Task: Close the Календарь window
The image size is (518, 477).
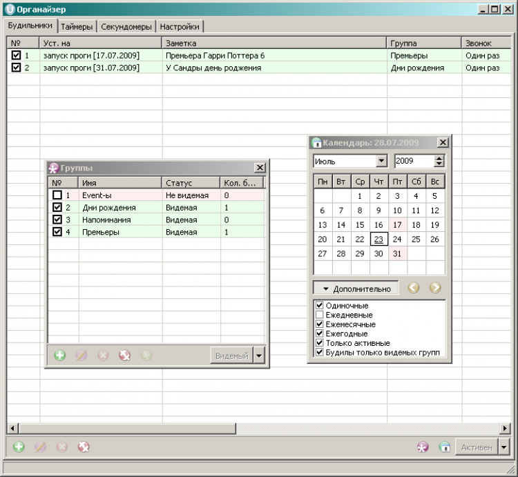Action: point(443,142)
